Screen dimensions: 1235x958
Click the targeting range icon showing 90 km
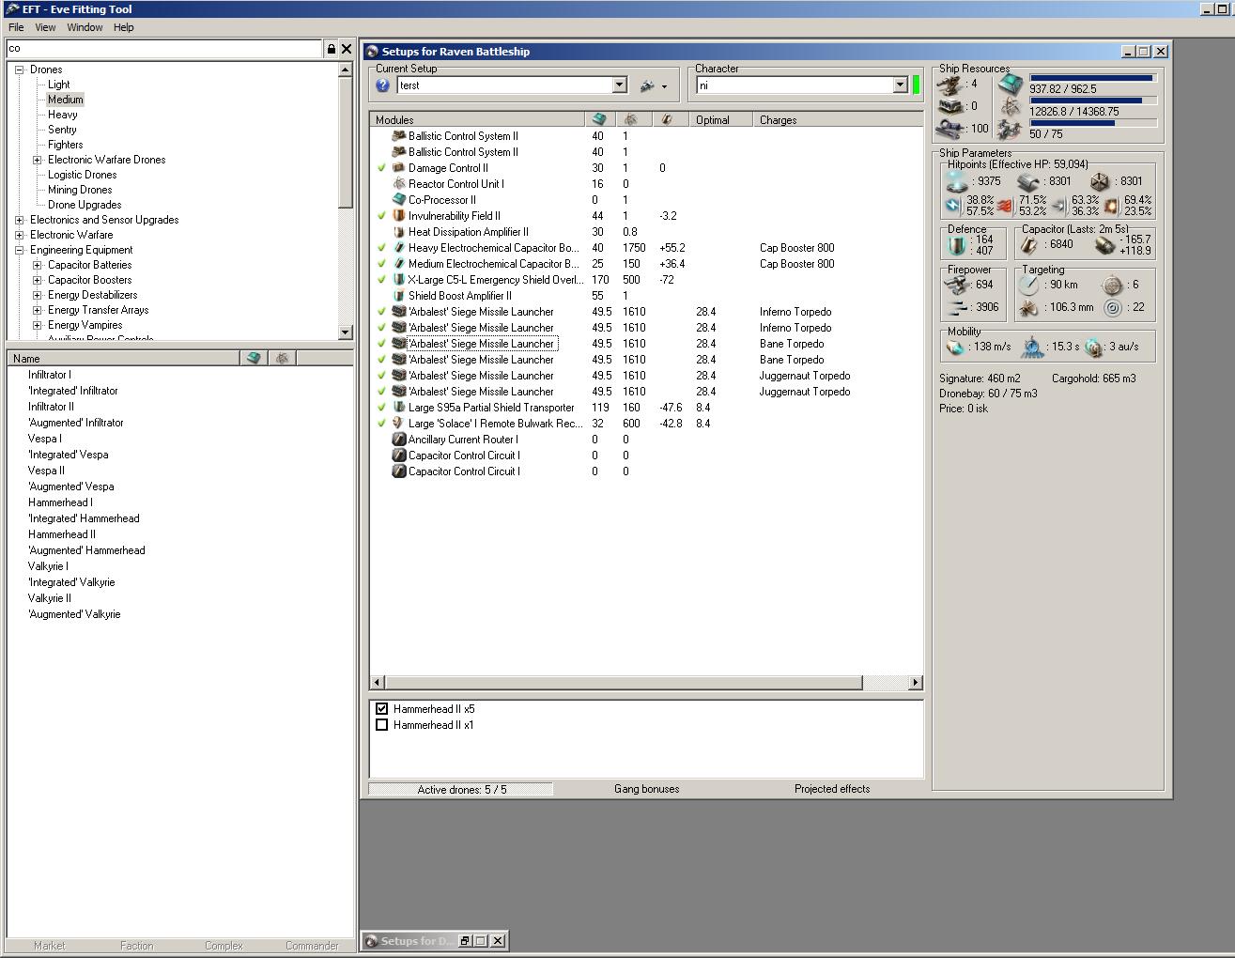1030,285
